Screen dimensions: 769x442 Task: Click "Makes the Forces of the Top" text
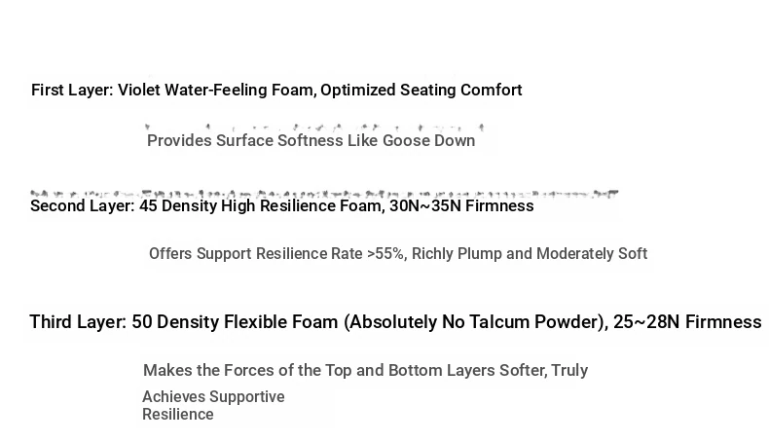[x=247, y=370]
